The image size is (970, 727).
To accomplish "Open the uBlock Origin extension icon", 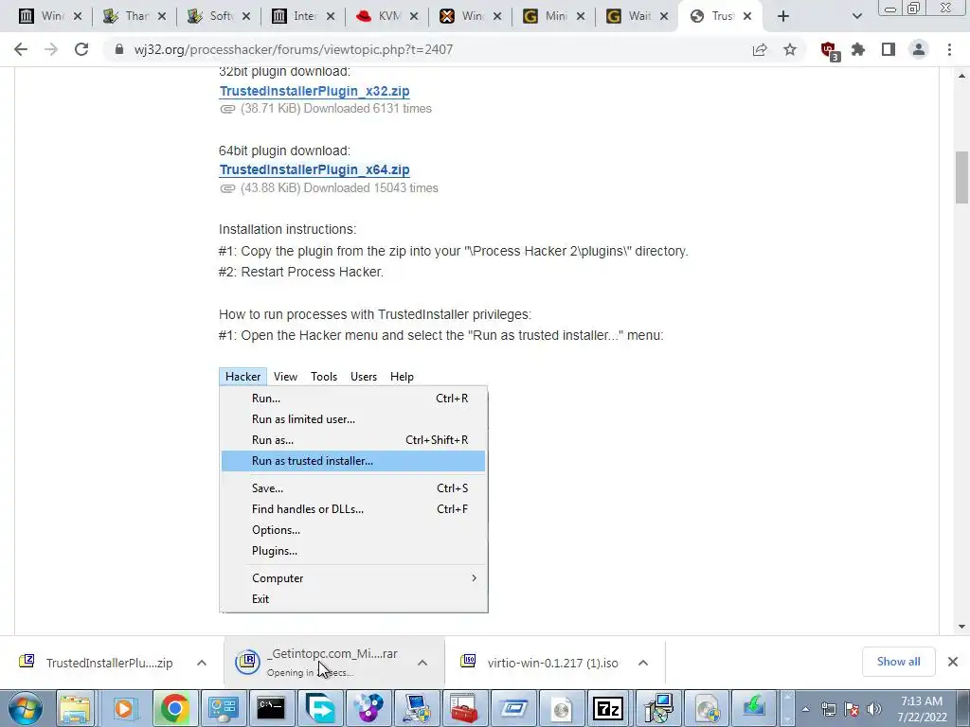I will point(829,50).
